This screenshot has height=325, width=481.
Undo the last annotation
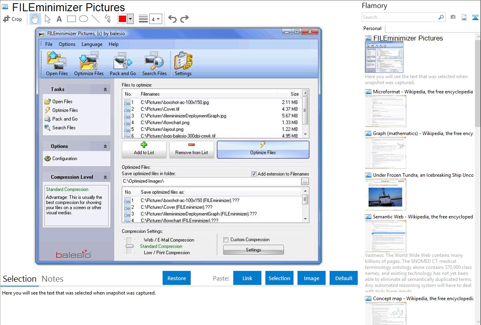[172, 19]
